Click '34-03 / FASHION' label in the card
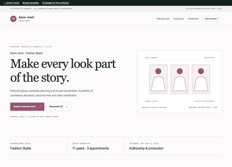232x167 pixels. click(151, 58)
